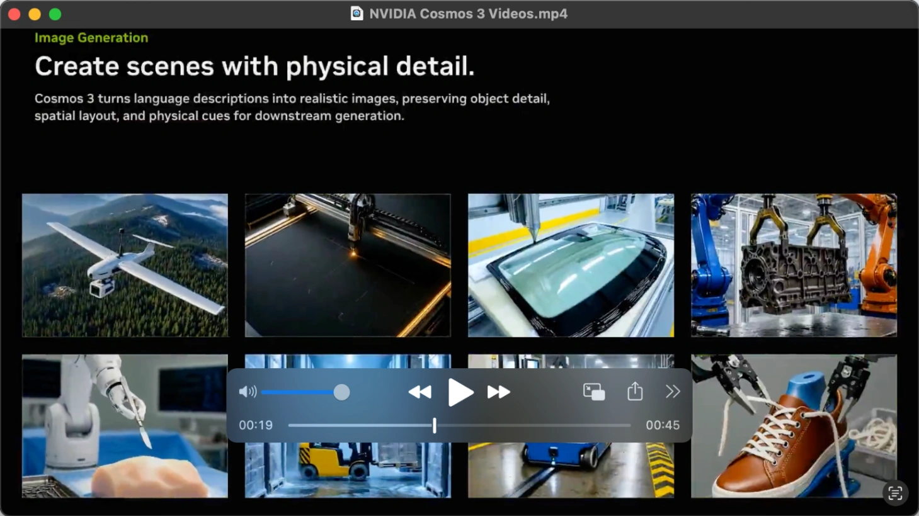Enable picture-in-picture mode
Screen dimensions: 919x516
tap(594, 392)
